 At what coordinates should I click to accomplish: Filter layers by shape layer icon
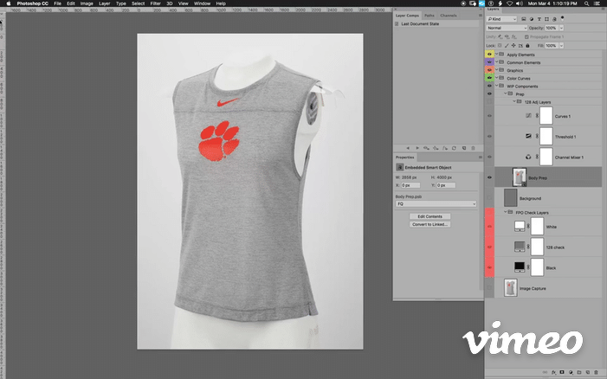pos(546,19)
